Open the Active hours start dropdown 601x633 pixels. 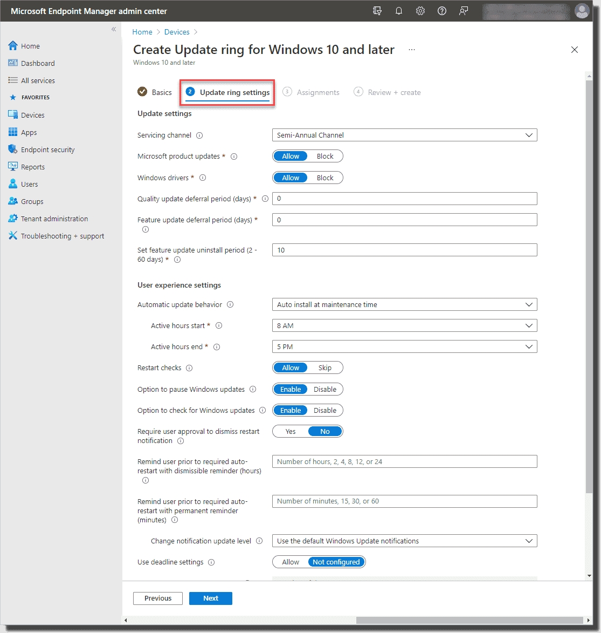[x=405, y=325]
